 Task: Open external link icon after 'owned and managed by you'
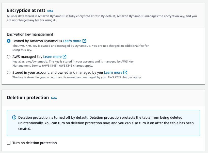coord(125,72)
